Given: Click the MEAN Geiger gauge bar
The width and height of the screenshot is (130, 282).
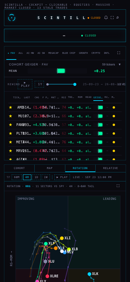Looking at the screenshot, I should (x=57, y=71).
